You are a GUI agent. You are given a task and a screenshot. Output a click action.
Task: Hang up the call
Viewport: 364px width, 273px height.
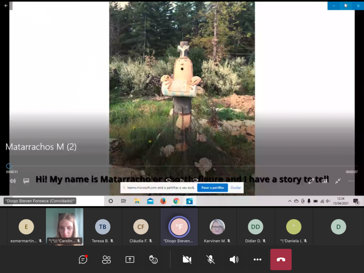pos(281,259)
